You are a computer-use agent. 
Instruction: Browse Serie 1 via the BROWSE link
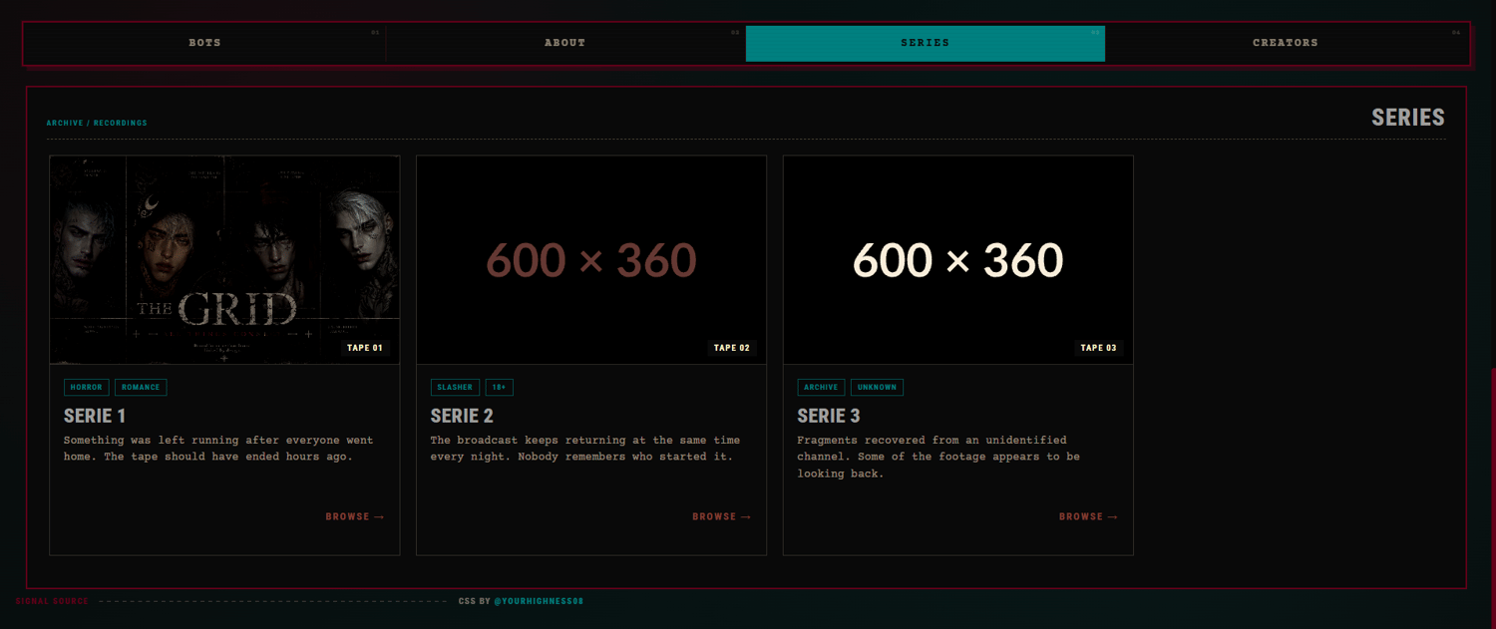coord(355,516)
